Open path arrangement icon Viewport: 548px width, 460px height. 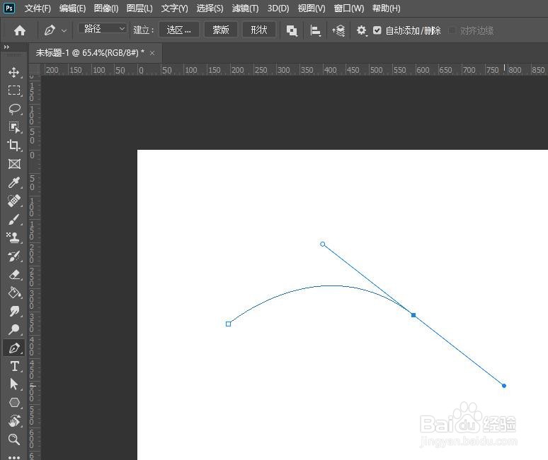tap(338, 30)
